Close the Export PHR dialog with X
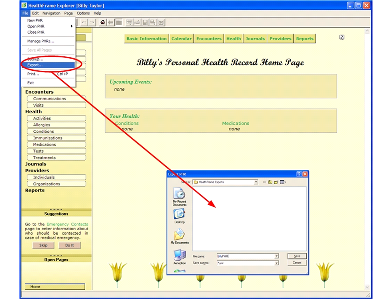The height and width of the screenshot is (299, 392). tap(305, 174)
